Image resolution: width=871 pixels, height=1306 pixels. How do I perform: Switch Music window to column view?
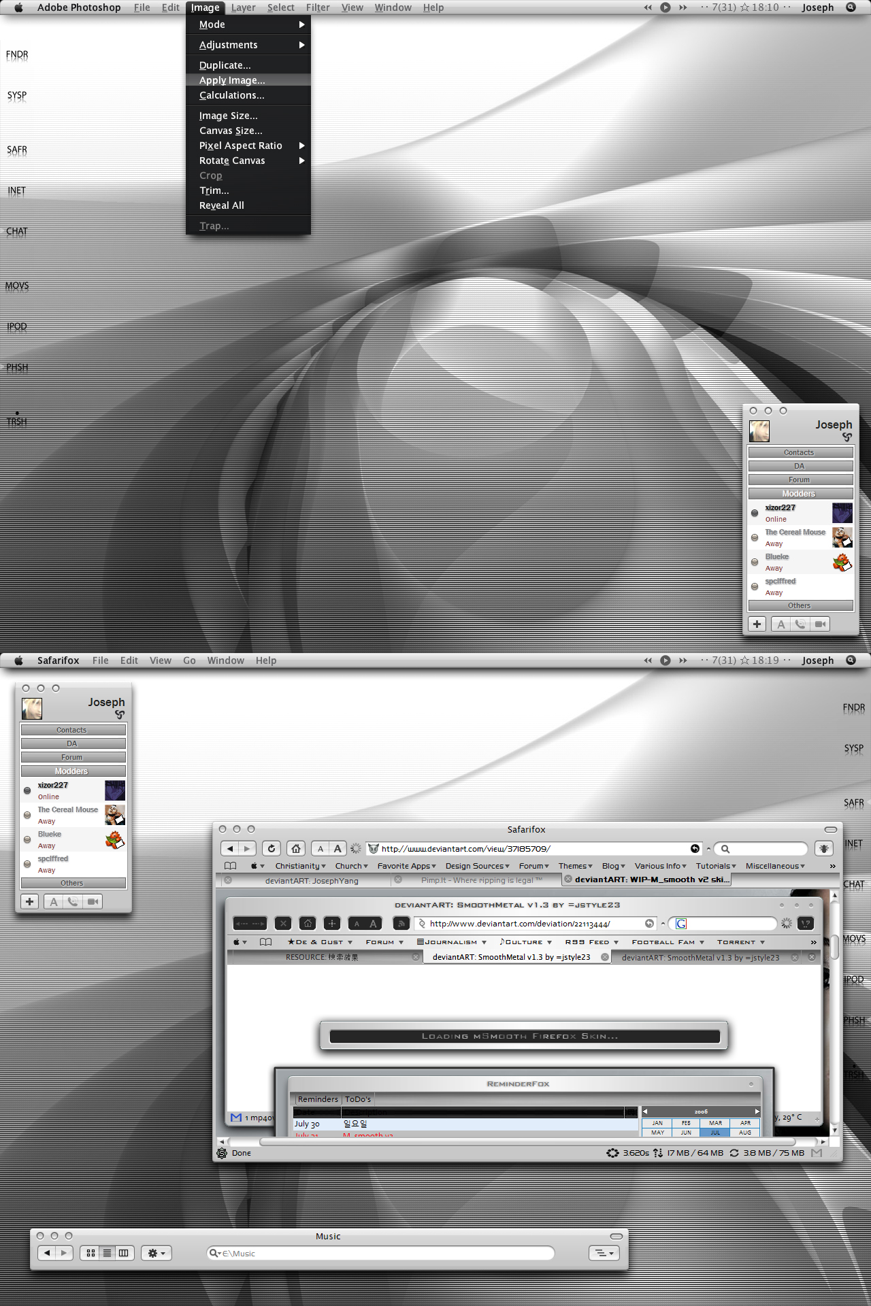click(124, 1253)
